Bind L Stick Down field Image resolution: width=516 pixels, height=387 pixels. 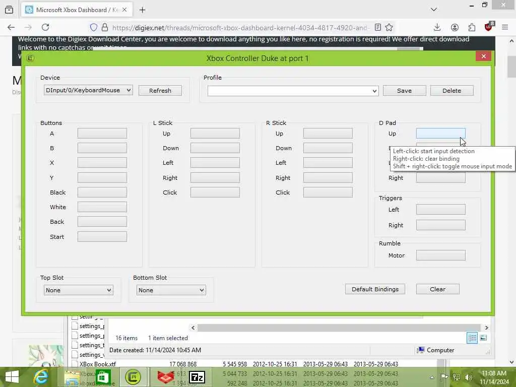pos(215,148)
